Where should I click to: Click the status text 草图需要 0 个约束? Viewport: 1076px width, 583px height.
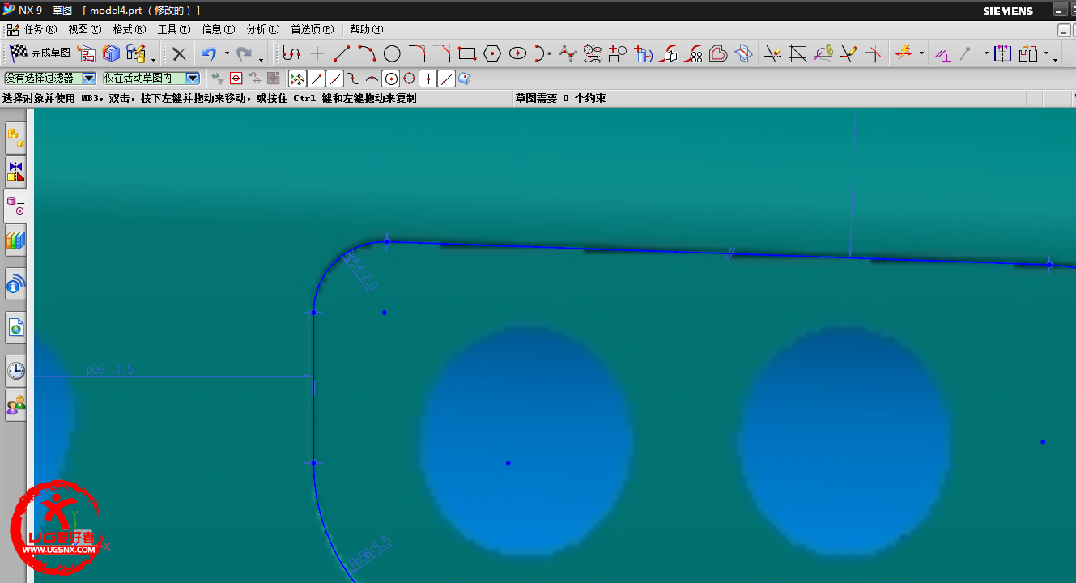pyautogui.click(x=560, y=99)
